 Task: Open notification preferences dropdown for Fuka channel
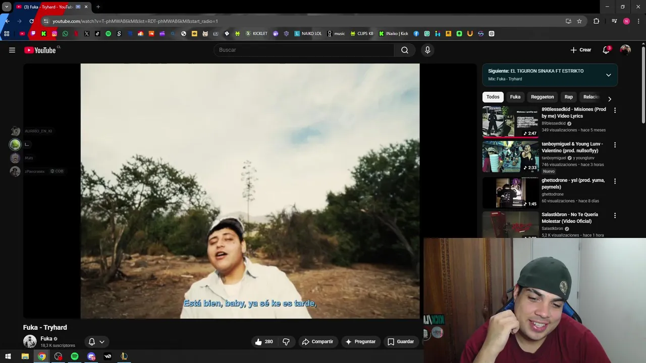coord(96,342)
